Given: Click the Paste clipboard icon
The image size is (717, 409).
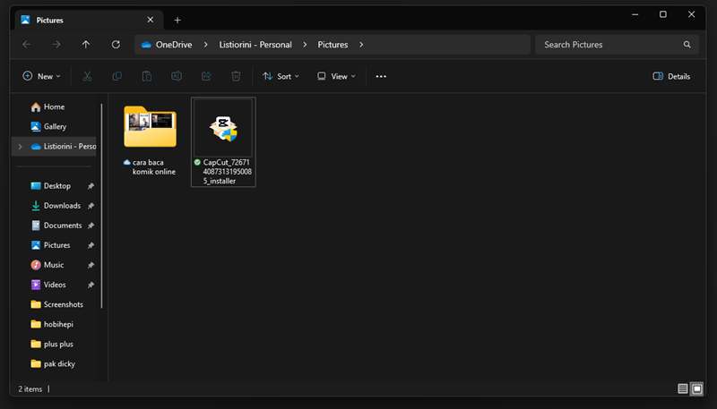Looking at the screenshot, I should coord(146,77).
